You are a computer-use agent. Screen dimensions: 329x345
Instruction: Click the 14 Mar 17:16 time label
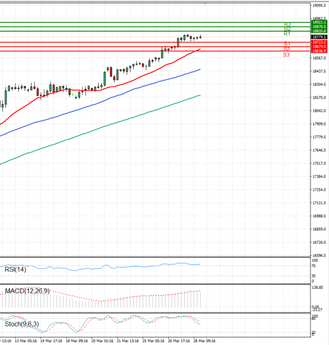pos(51,341)
